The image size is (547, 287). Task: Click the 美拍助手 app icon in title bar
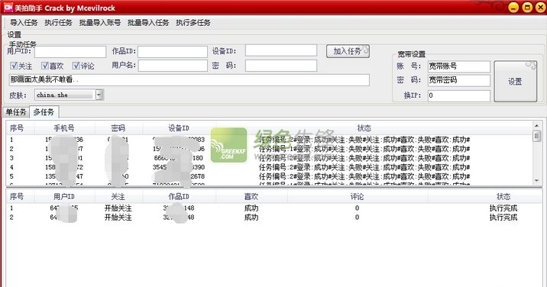(8, 8)
